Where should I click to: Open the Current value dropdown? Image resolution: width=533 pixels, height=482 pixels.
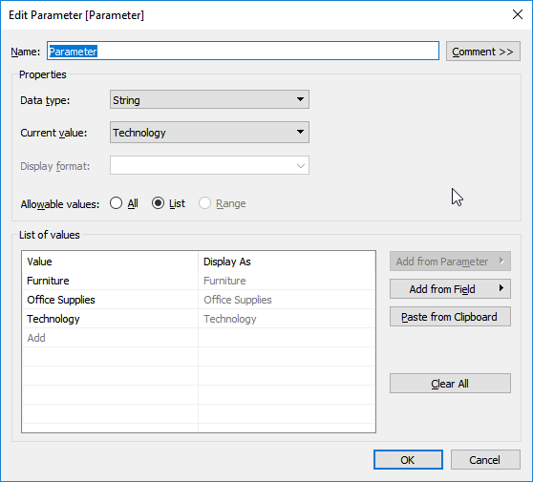click(209, 132)
